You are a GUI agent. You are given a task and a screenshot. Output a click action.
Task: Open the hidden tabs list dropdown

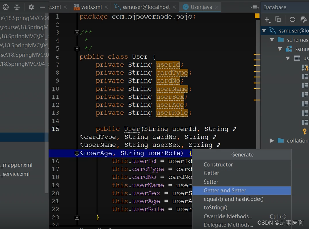(x=254, y=7)
